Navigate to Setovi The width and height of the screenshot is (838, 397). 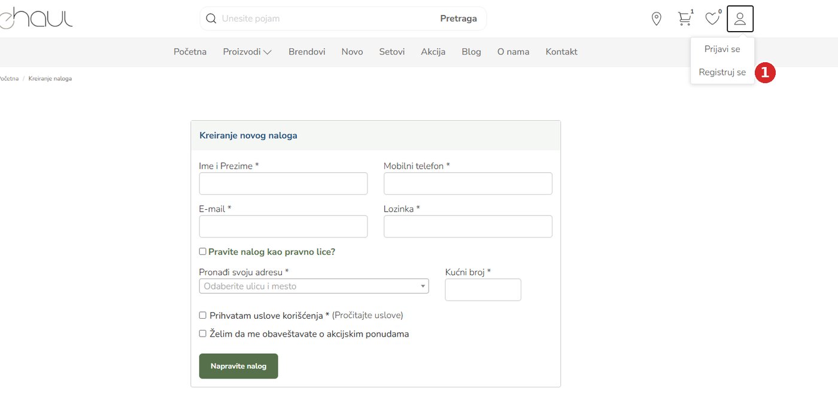pyautogui.click(x=391, y=52)
